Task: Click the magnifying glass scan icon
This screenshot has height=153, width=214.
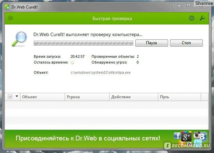Action: tap(19, 39)
